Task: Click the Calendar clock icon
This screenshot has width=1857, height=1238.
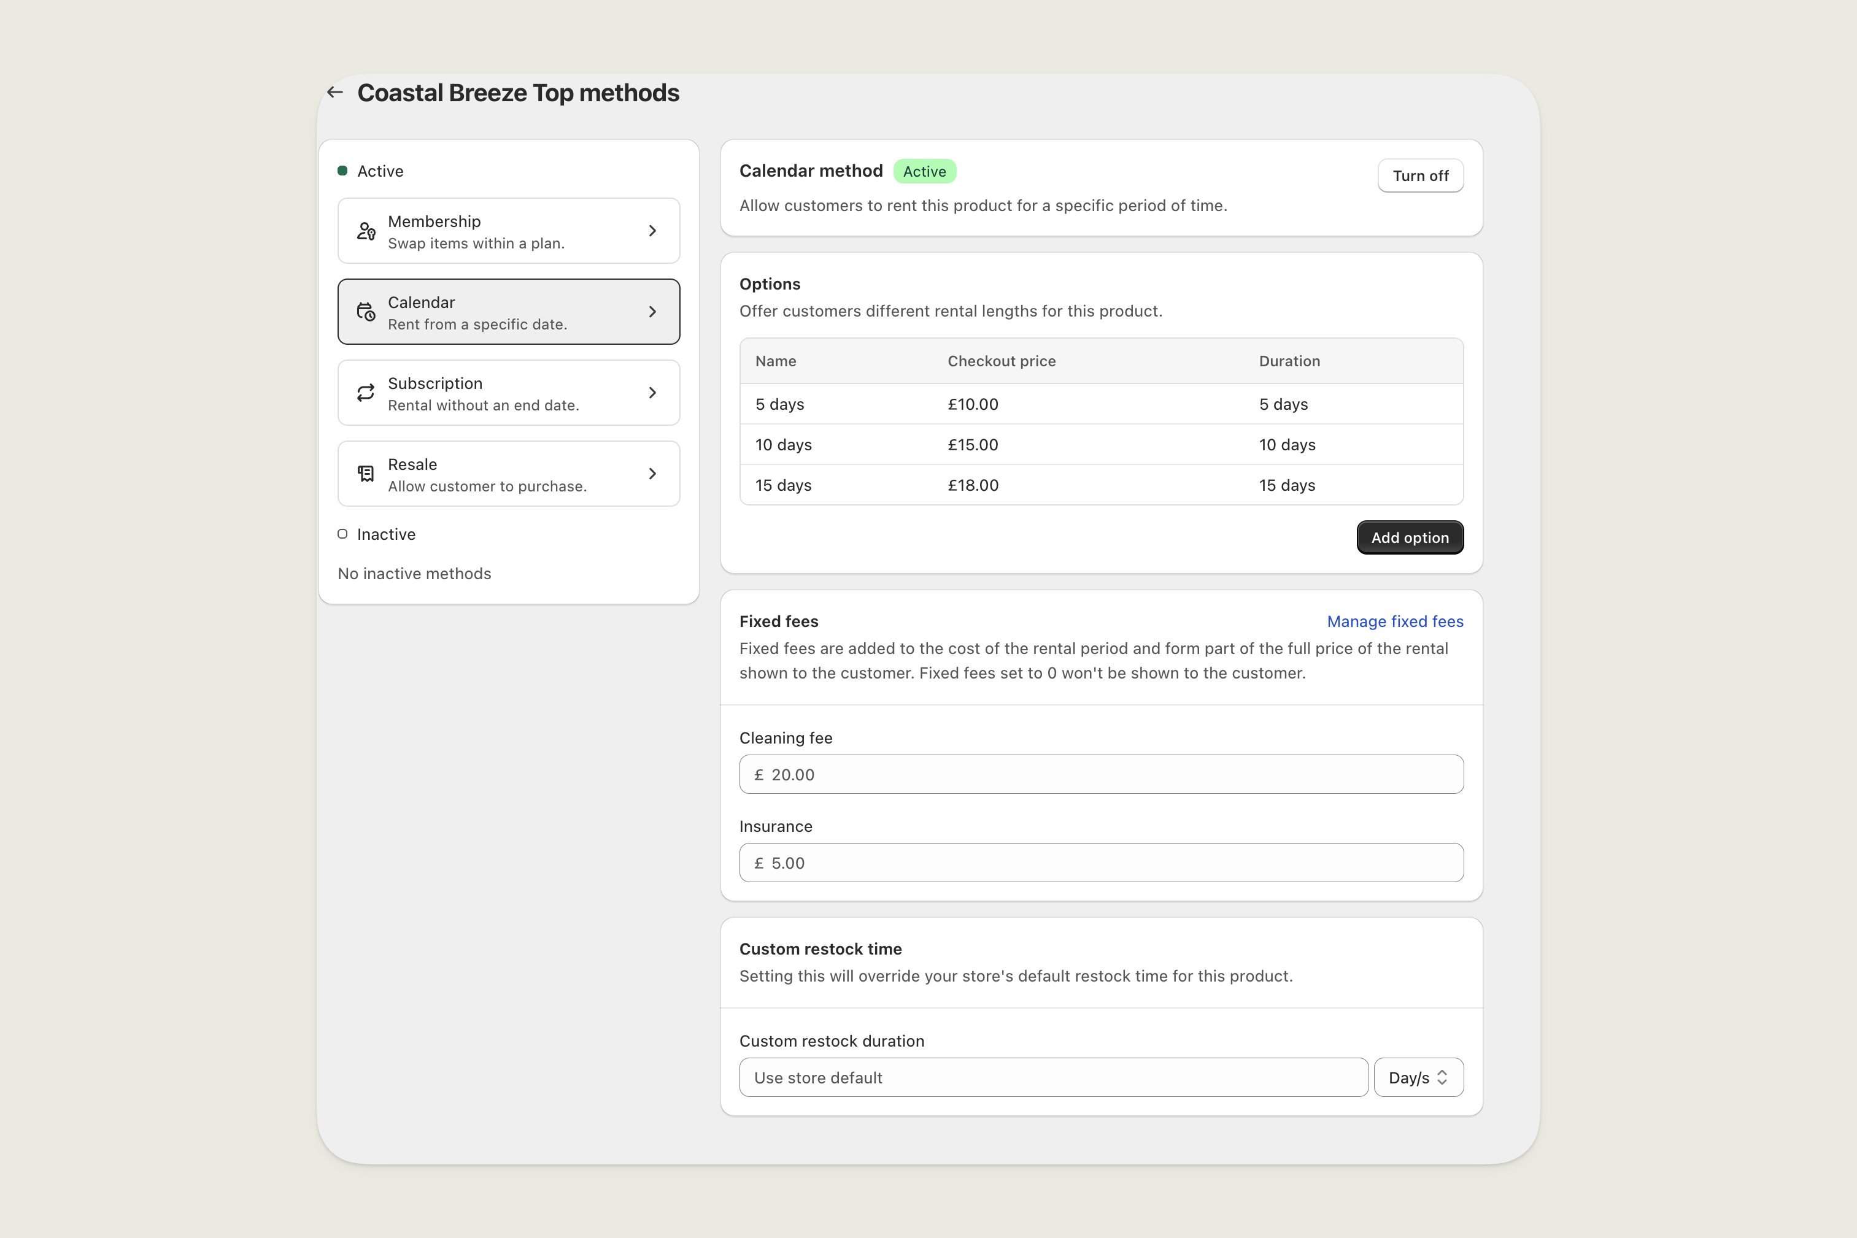Action: tap(366, 312)
